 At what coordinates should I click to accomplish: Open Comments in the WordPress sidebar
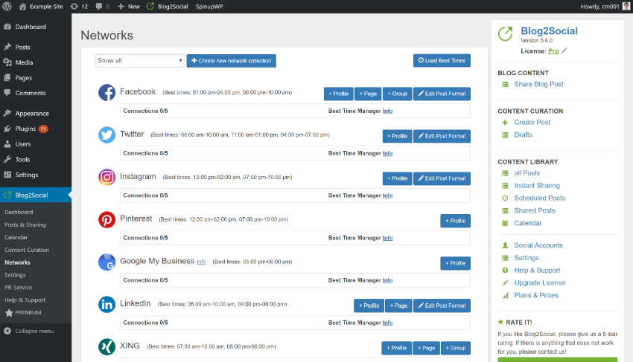pos(31,93)
